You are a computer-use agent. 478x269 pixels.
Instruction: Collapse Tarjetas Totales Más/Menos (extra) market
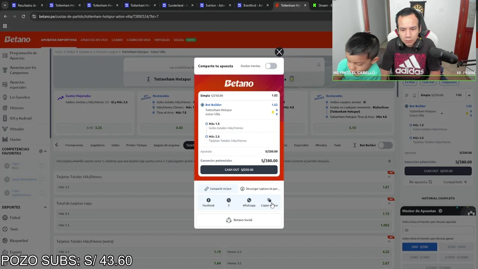389,241
